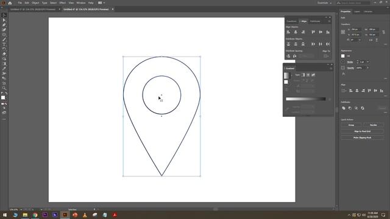The height and width of the screenshot is (219, 390).
Task: Toggle the drawing mode button in the toolbar
Action: click(x=4, y=108)
